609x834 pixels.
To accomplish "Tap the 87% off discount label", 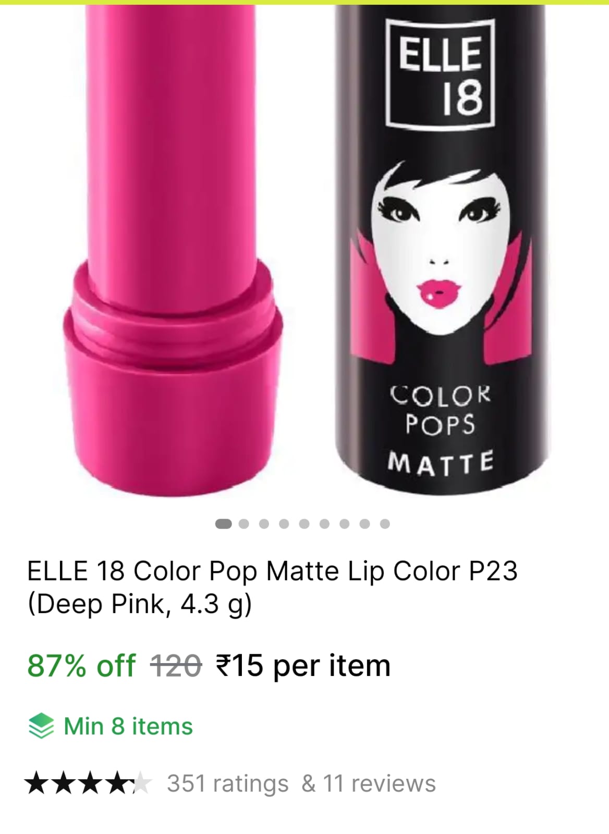I will tap(81, 666).
